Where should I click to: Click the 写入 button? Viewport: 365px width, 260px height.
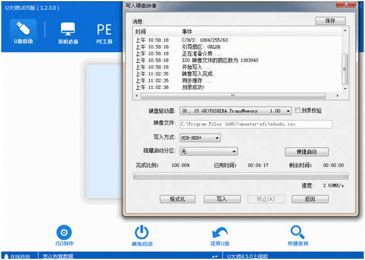pyautogui.click(x=222, y=199)
